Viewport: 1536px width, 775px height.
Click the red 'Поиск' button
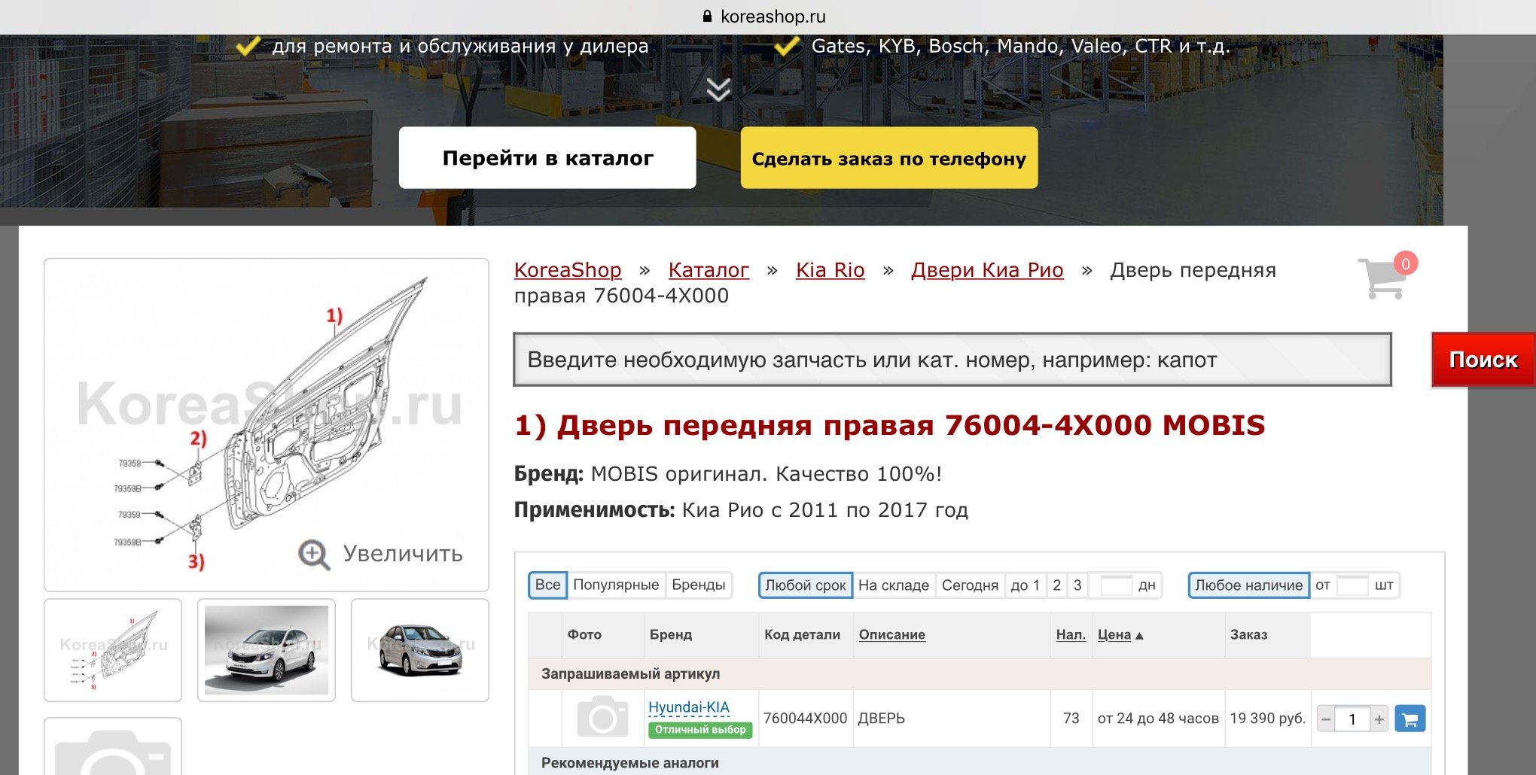[x=1483, y=360]
